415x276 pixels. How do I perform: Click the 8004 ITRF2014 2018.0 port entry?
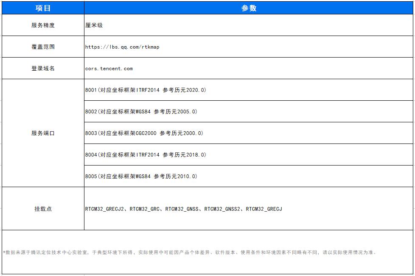click(x=146, y=155)
